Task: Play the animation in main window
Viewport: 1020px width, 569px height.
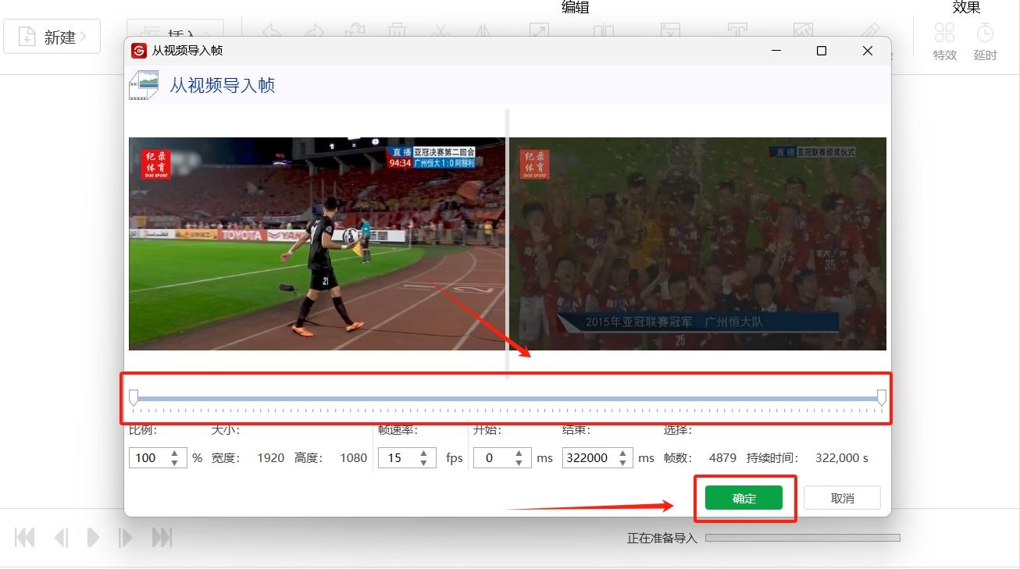Action: (93, 537)
